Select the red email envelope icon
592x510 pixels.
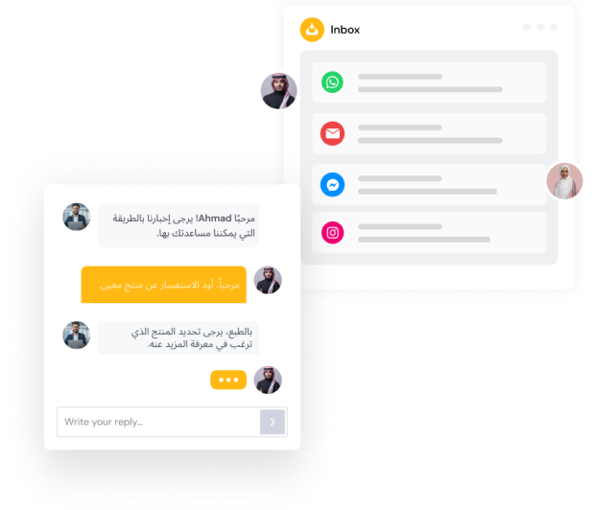pos(332,133)
